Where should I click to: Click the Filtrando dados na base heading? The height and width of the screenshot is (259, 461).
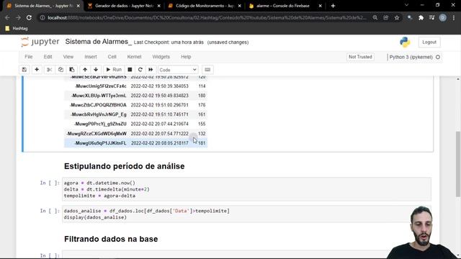coord(111,239)
